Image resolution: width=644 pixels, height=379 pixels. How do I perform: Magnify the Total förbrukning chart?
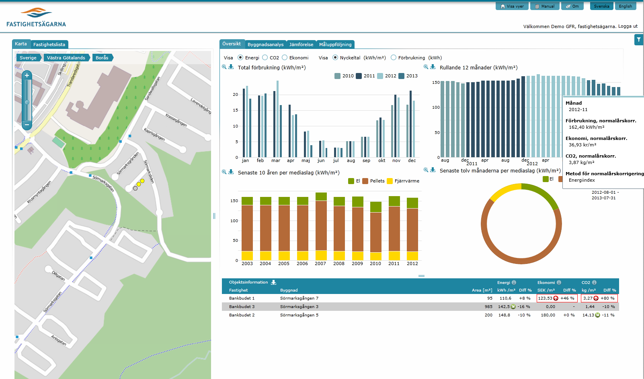pos(224,67)
